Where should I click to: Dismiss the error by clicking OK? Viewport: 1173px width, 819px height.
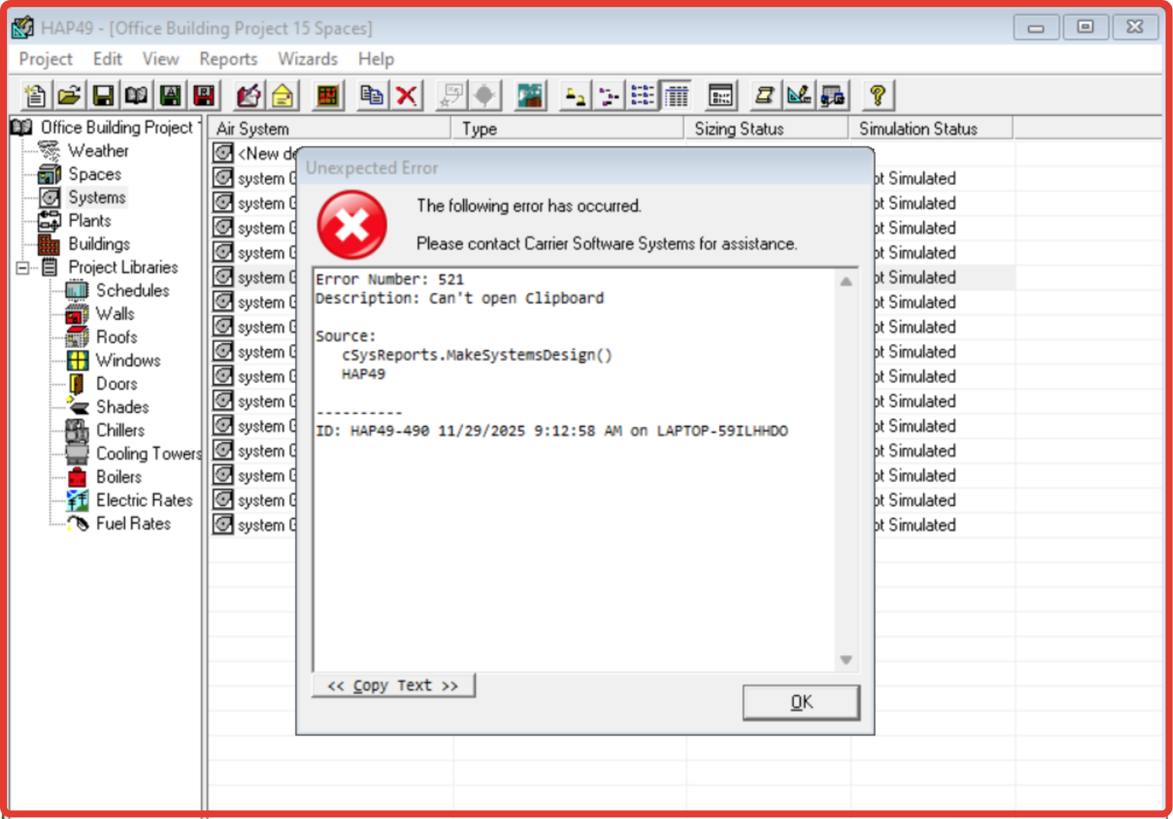click(801, 701)
